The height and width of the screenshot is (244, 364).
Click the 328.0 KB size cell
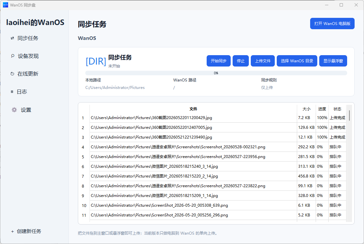pos(307,196)
